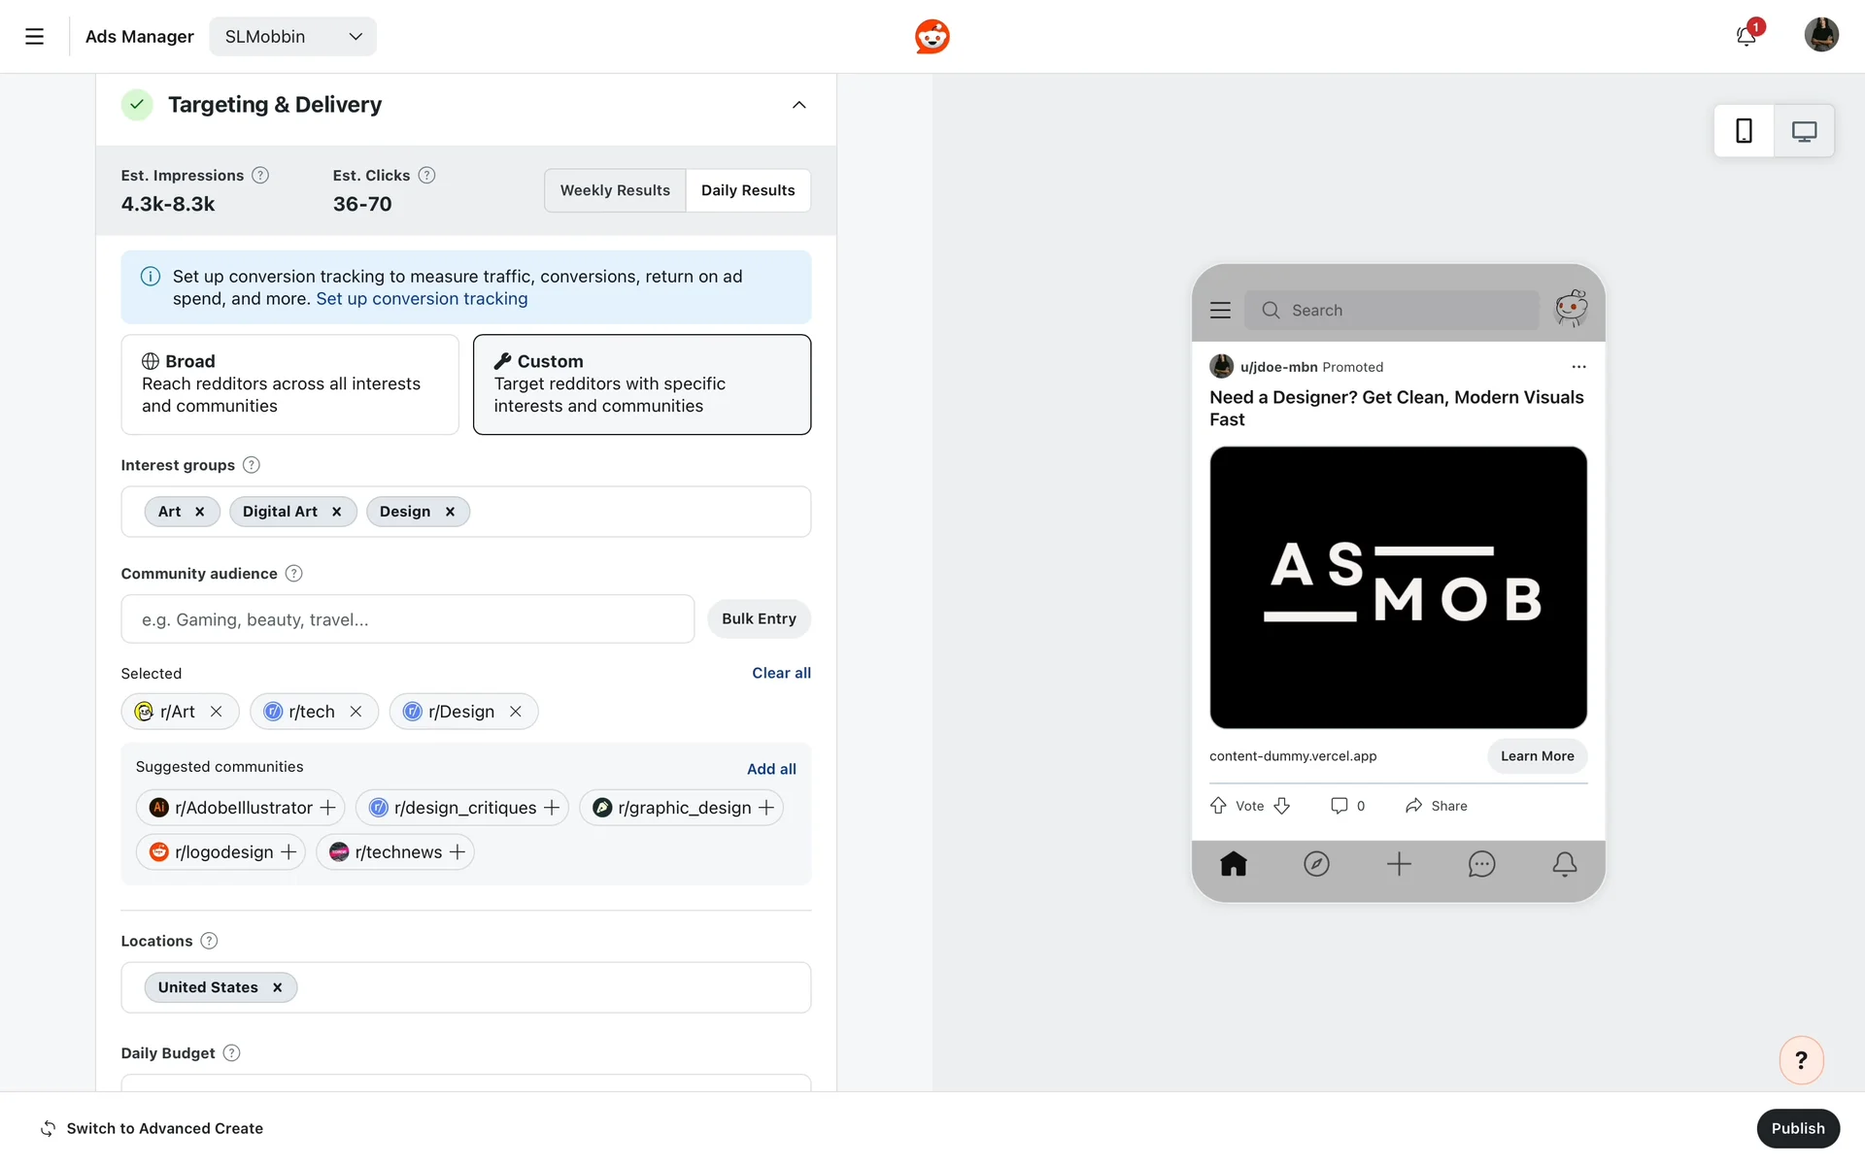Select the Daily Results tab
The height and width of the screenshot is (1165, 1865).
tap(748, 190)
